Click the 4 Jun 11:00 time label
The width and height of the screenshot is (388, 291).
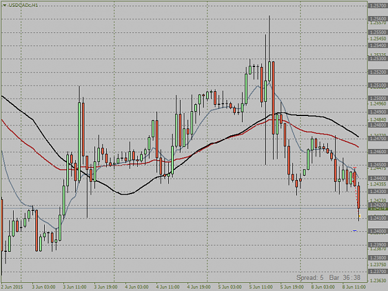pos(168,287)
